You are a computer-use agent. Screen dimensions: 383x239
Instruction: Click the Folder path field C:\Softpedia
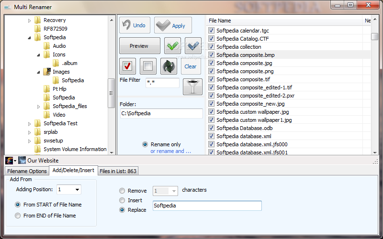point(161,113)
